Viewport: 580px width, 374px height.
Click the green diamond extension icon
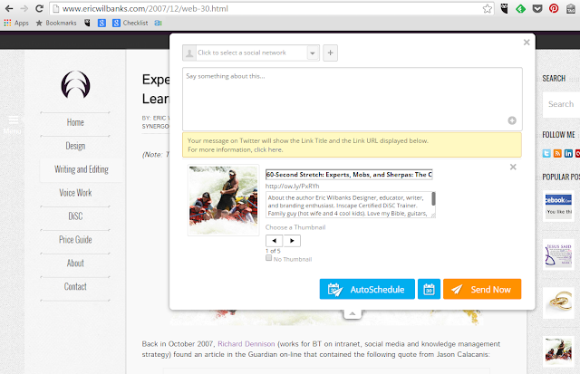click(x=520, y=8)
